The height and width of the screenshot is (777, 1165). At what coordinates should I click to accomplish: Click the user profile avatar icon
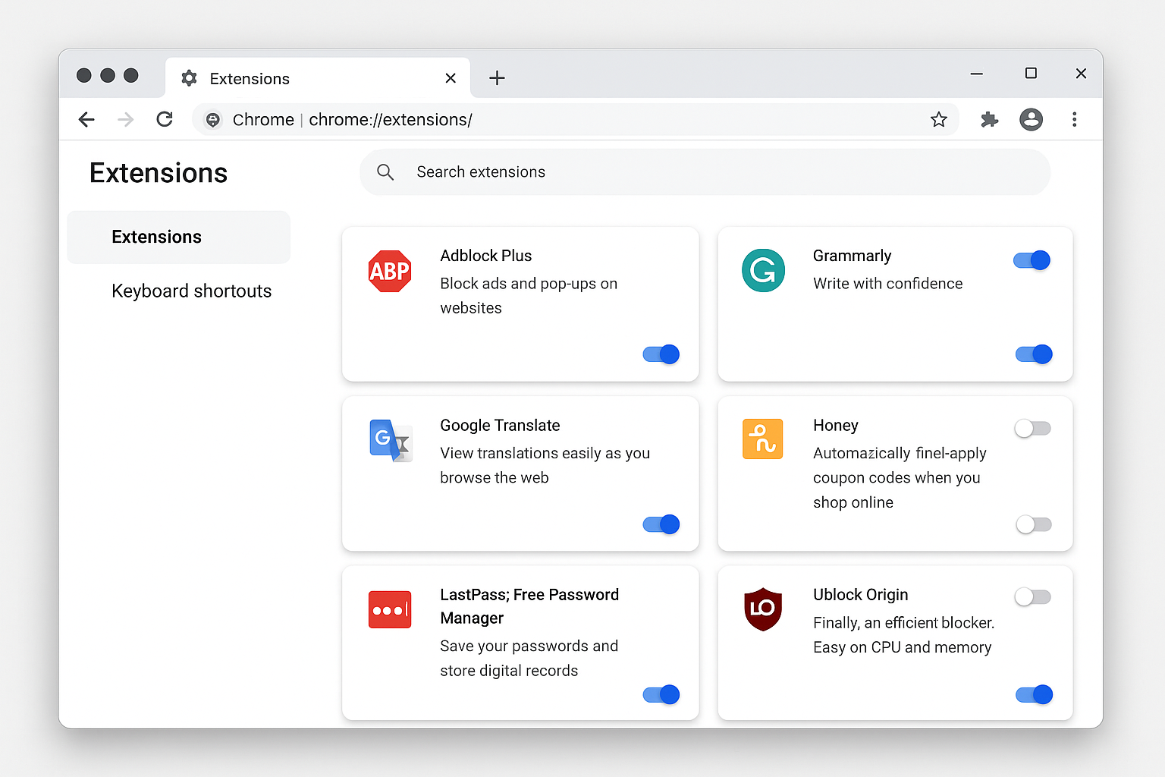coord(1031,119)
